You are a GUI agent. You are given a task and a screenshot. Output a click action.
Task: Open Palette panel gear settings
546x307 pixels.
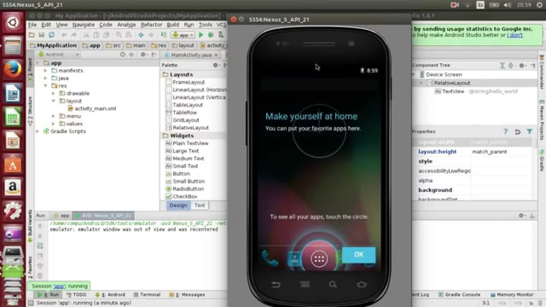(215, 65)
